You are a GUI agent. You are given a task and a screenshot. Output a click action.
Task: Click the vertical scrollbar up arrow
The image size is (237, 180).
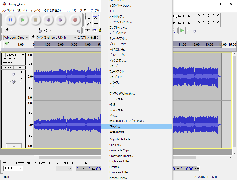[x=234, y=54]
